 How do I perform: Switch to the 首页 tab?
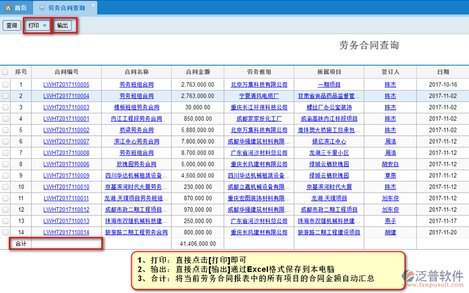[x=16, y=8]
